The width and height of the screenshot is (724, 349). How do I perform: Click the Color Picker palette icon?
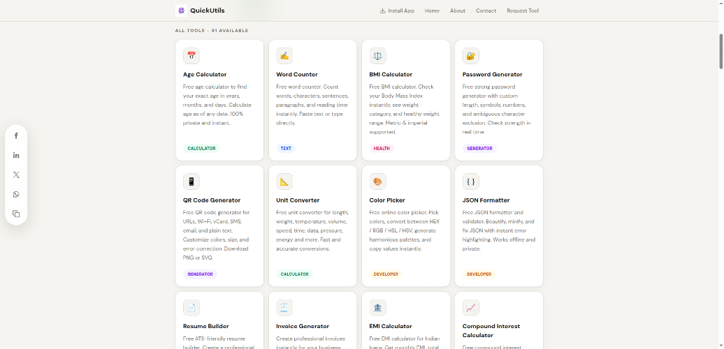point(377,181)
